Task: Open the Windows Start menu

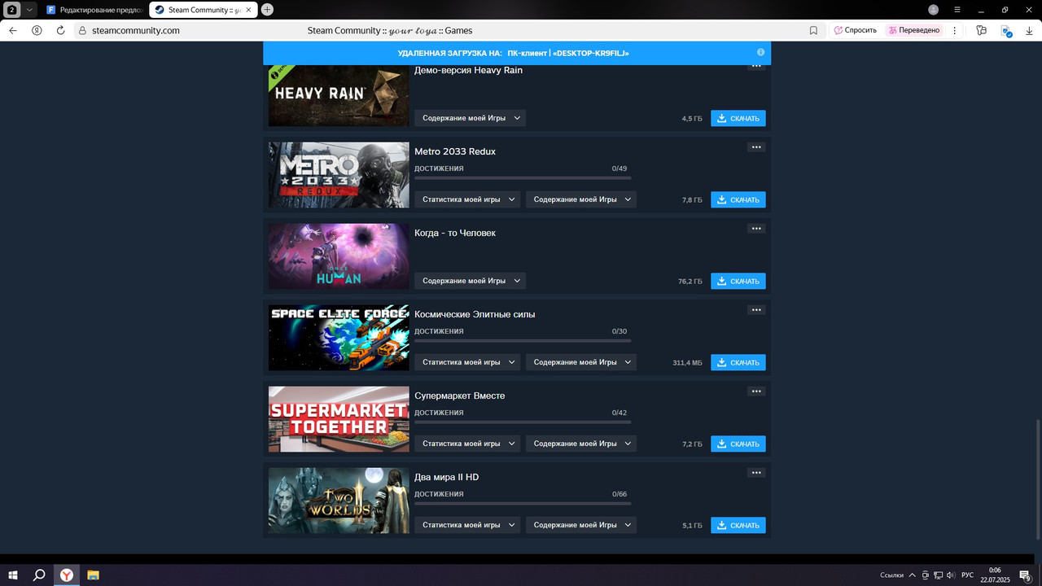Action: [x=13, y=575]
